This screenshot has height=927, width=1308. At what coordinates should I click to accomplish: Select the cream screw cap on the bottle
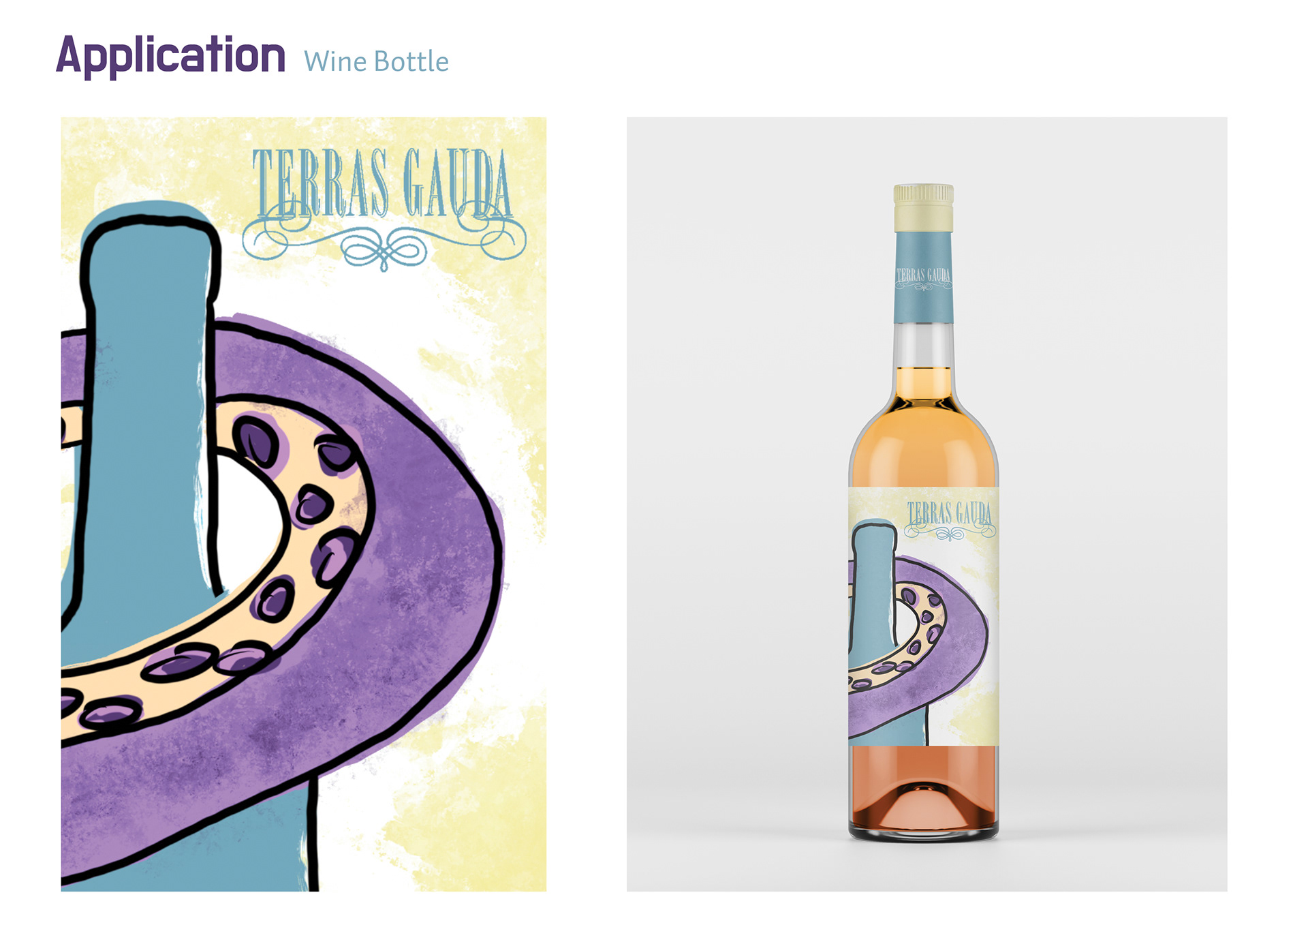tap(923, 208)
